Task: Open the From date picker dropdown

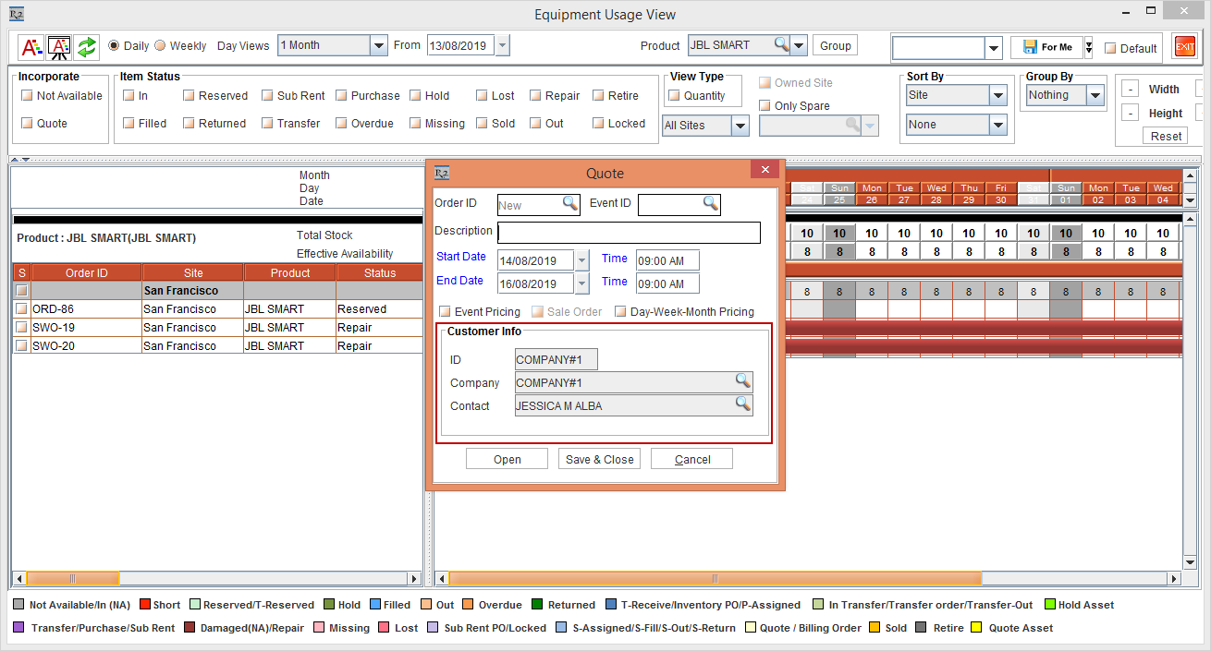Action: click(x=502, y=45)
